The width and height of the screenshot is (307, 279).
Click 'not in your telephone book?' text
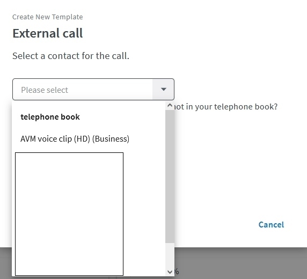pyautogui.click(x=226, y=107)
